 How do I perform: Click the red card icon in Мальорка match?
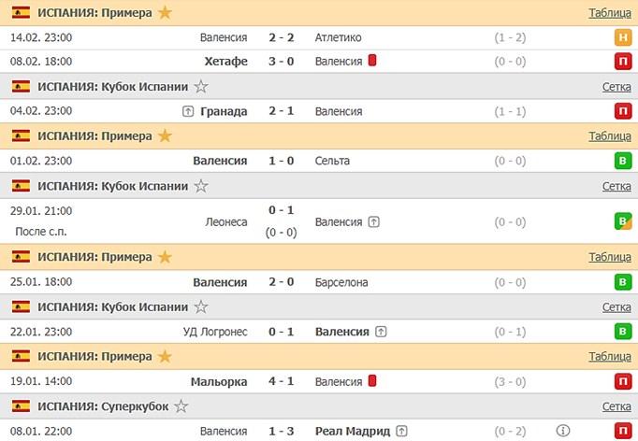(372, 381)
